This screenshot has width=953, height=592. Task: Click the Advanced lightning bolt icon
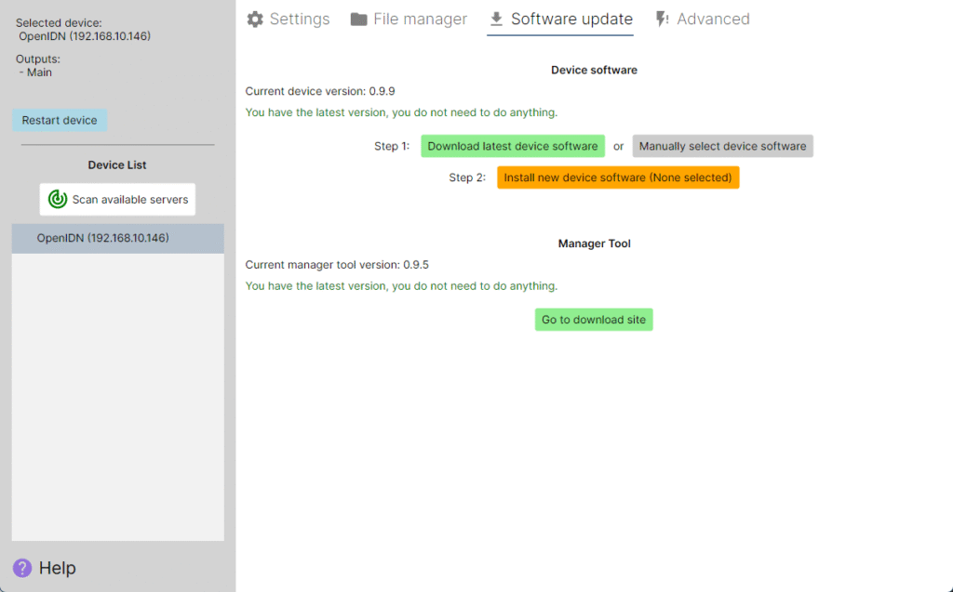tap(662, 20)
